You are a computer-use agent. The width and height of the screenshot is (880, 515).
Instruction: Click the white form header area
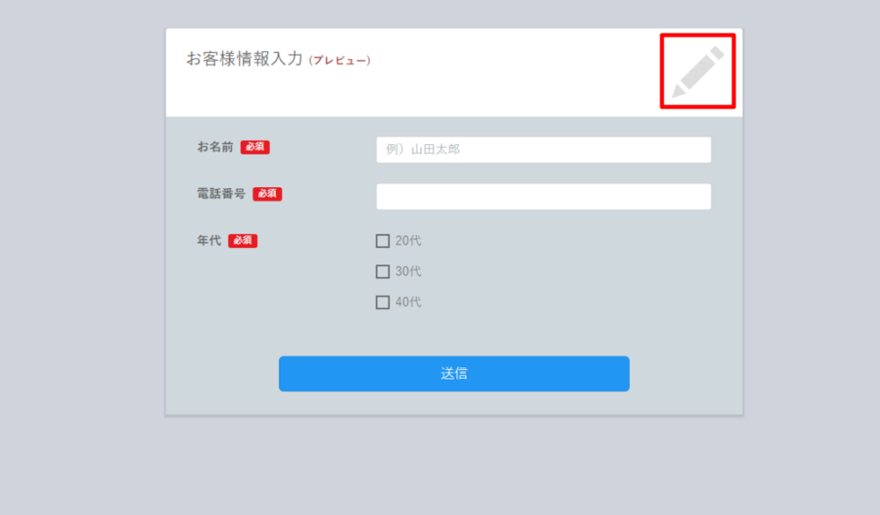click(454, 73)
